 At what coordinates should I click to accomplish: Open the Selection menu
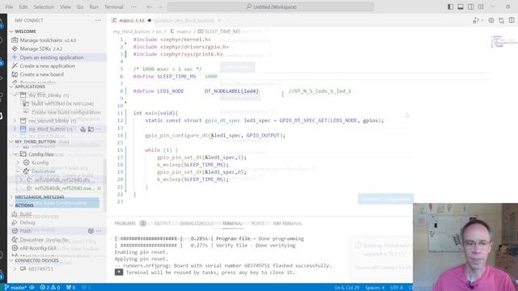(44, 7)
